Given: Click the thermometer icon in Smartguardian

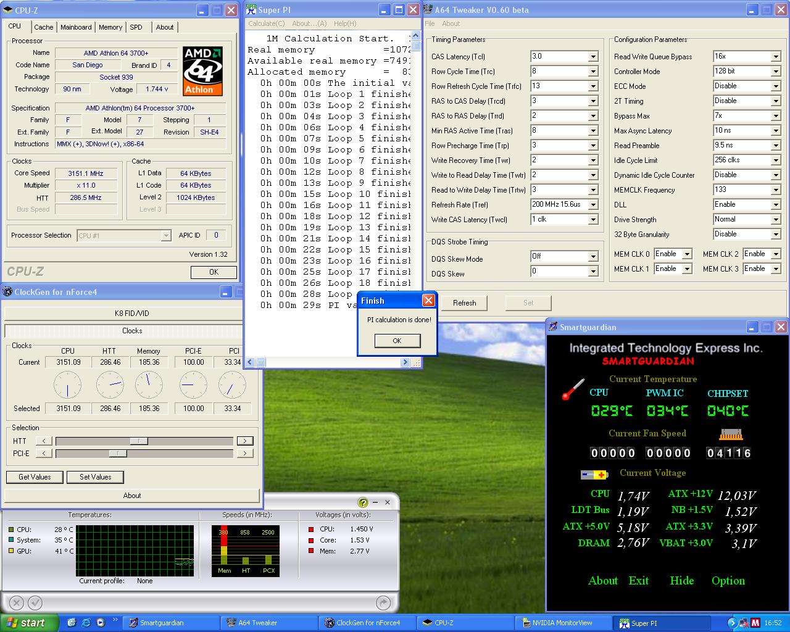Looking at the screenshot, I should click(573, 389).
